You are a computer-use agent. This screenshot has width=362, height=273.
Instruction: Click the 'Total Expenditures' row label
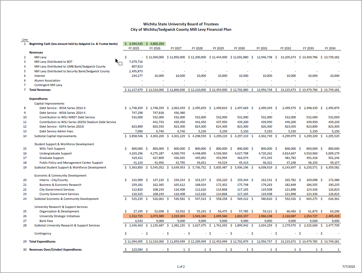pyautogui.click(x=42, y=242)
